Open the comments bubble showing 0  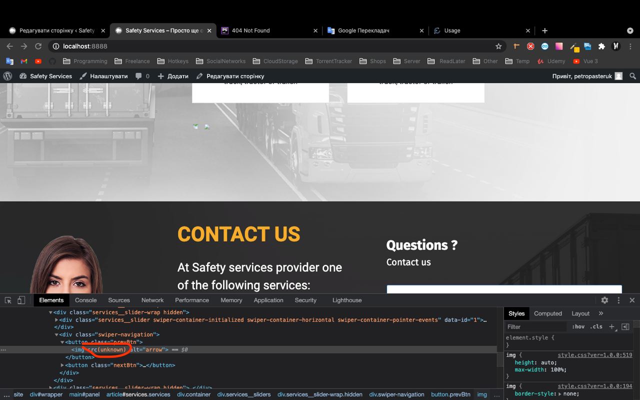(x=142, y=76)
